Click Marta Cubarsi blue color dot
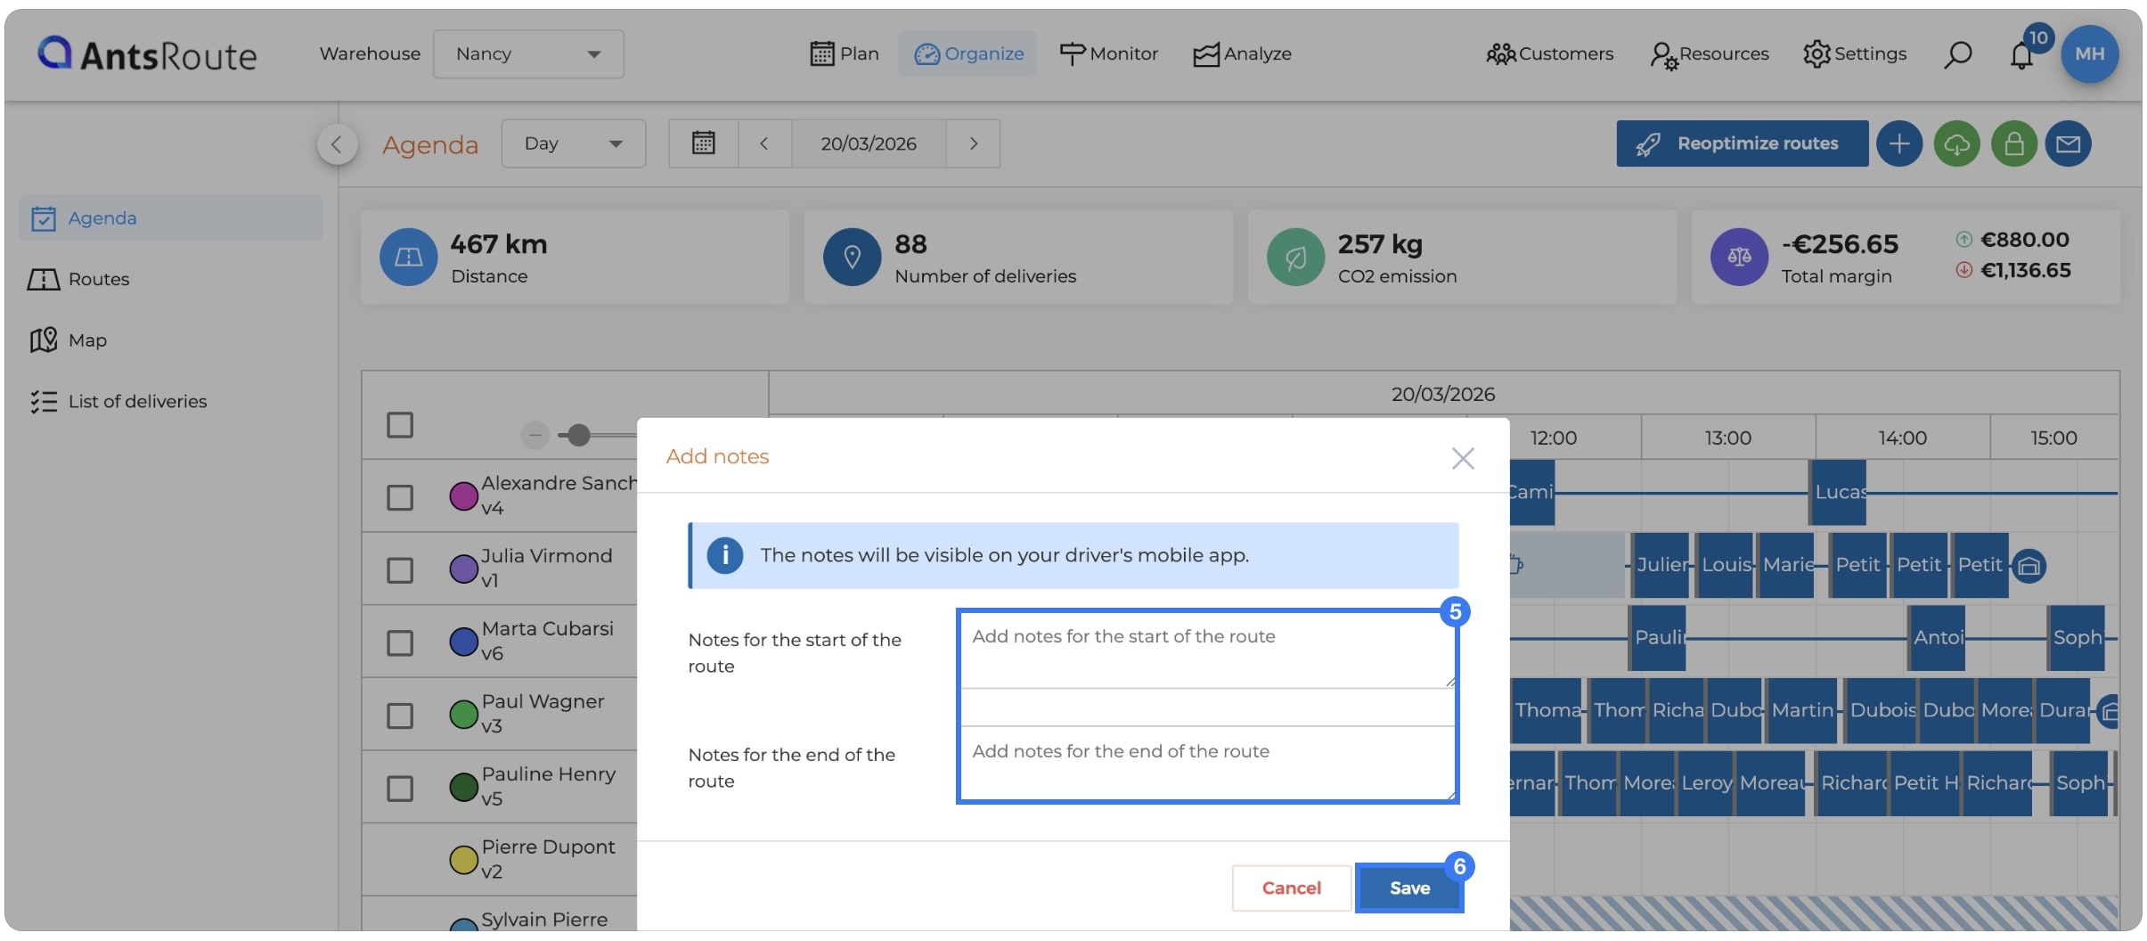Image resolution: width=2147 pixels, height=941 pixels. tap(463, 642)
